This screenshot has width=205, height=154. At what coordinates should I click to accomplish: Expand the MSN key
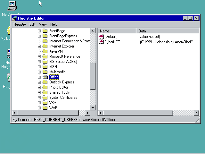[x=39, y=67]
